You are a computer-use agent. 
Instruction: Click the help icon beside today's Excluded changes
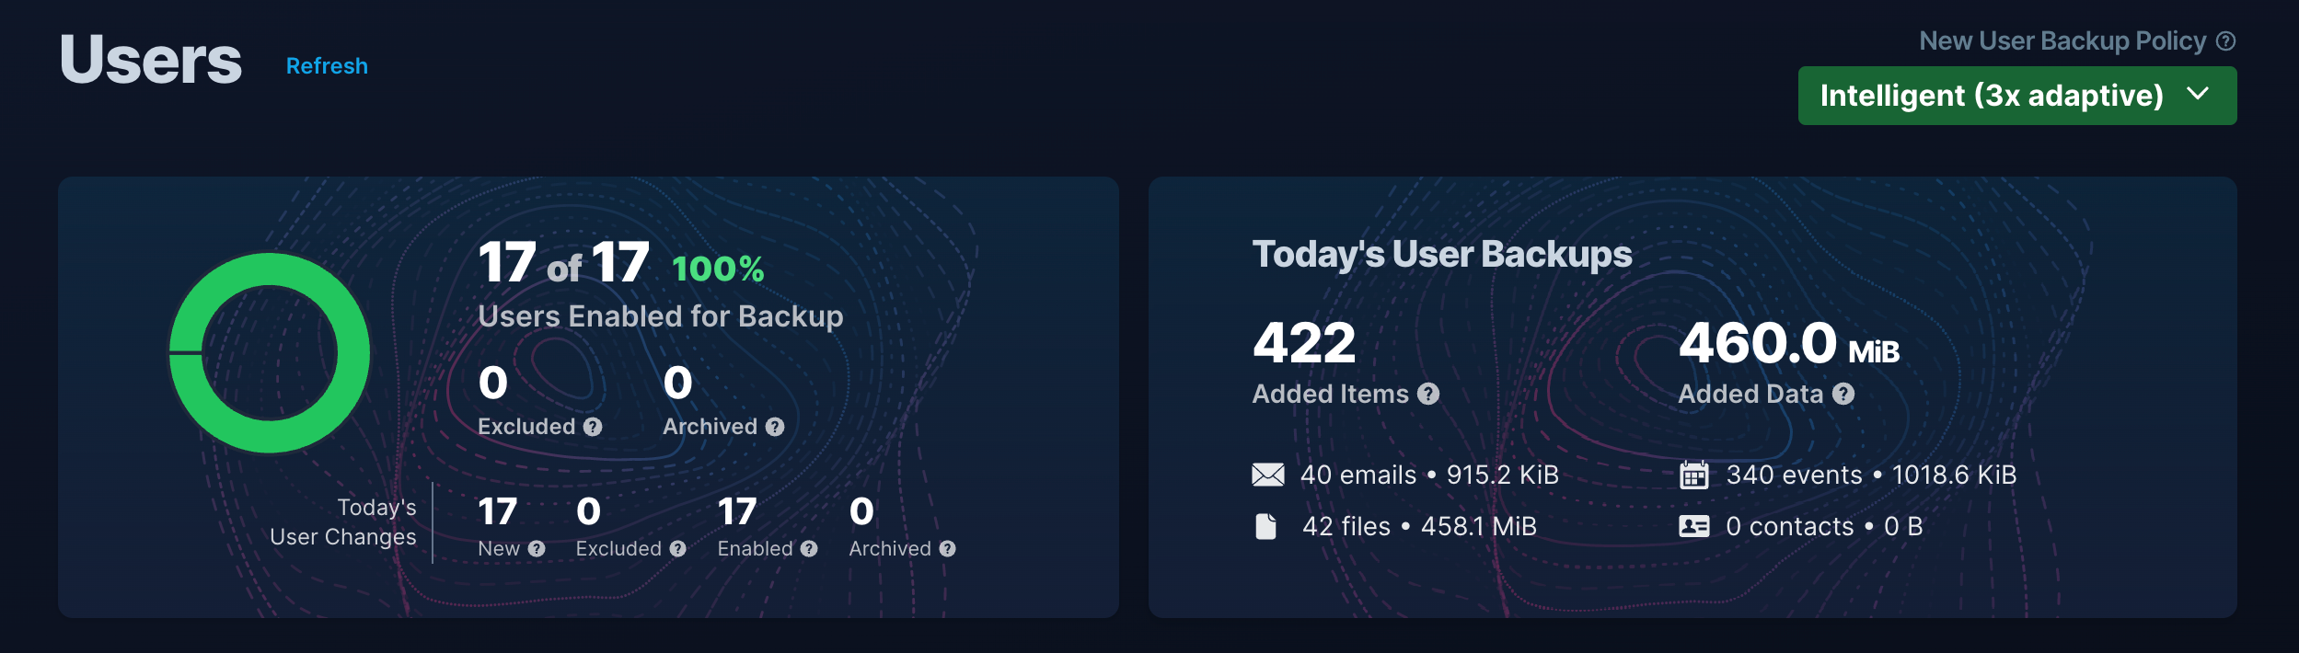(678, 549)
